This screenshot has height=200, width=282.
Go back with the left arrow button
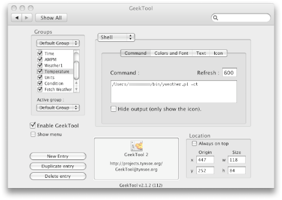[x=17, y=18]
